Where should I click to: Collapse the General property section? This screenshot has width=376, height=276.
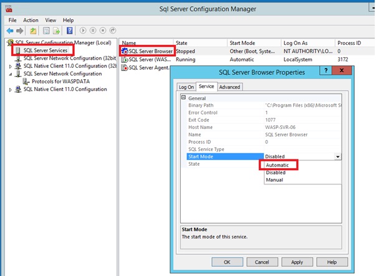[x=183, y=98]
